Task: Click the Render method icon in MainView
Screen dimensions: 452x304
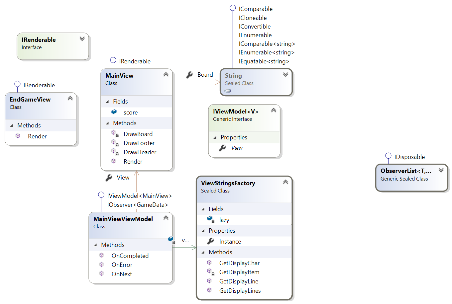Action: point(114,161)
